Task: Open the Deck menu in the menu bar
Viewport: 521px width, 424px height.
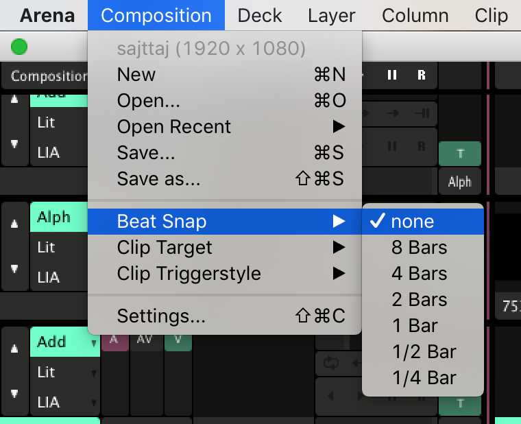Action: 260,15
